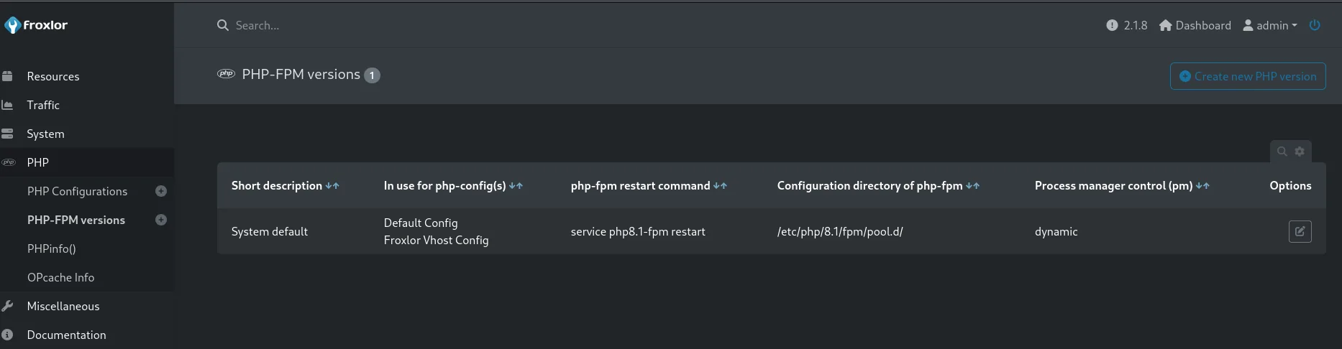Click the PHP-FPM versions page heading
The width and height of the screenshot is (1342, 349).
pyautogui.click(x=301, y=74)
